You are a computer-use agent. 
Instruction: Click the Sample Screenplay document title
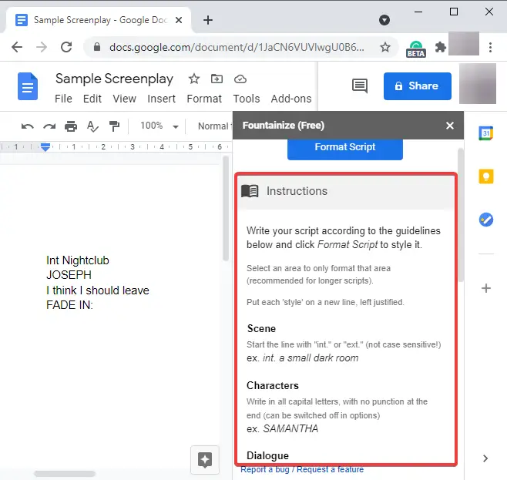[x=114, y=79]
